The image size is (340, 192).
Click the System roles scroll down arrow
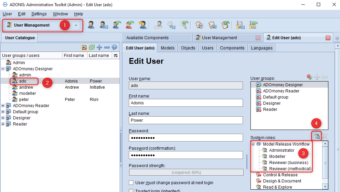[x=325, y=186]
